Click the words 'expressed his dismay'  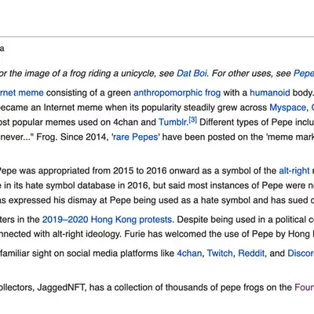[x=57, y=200]
